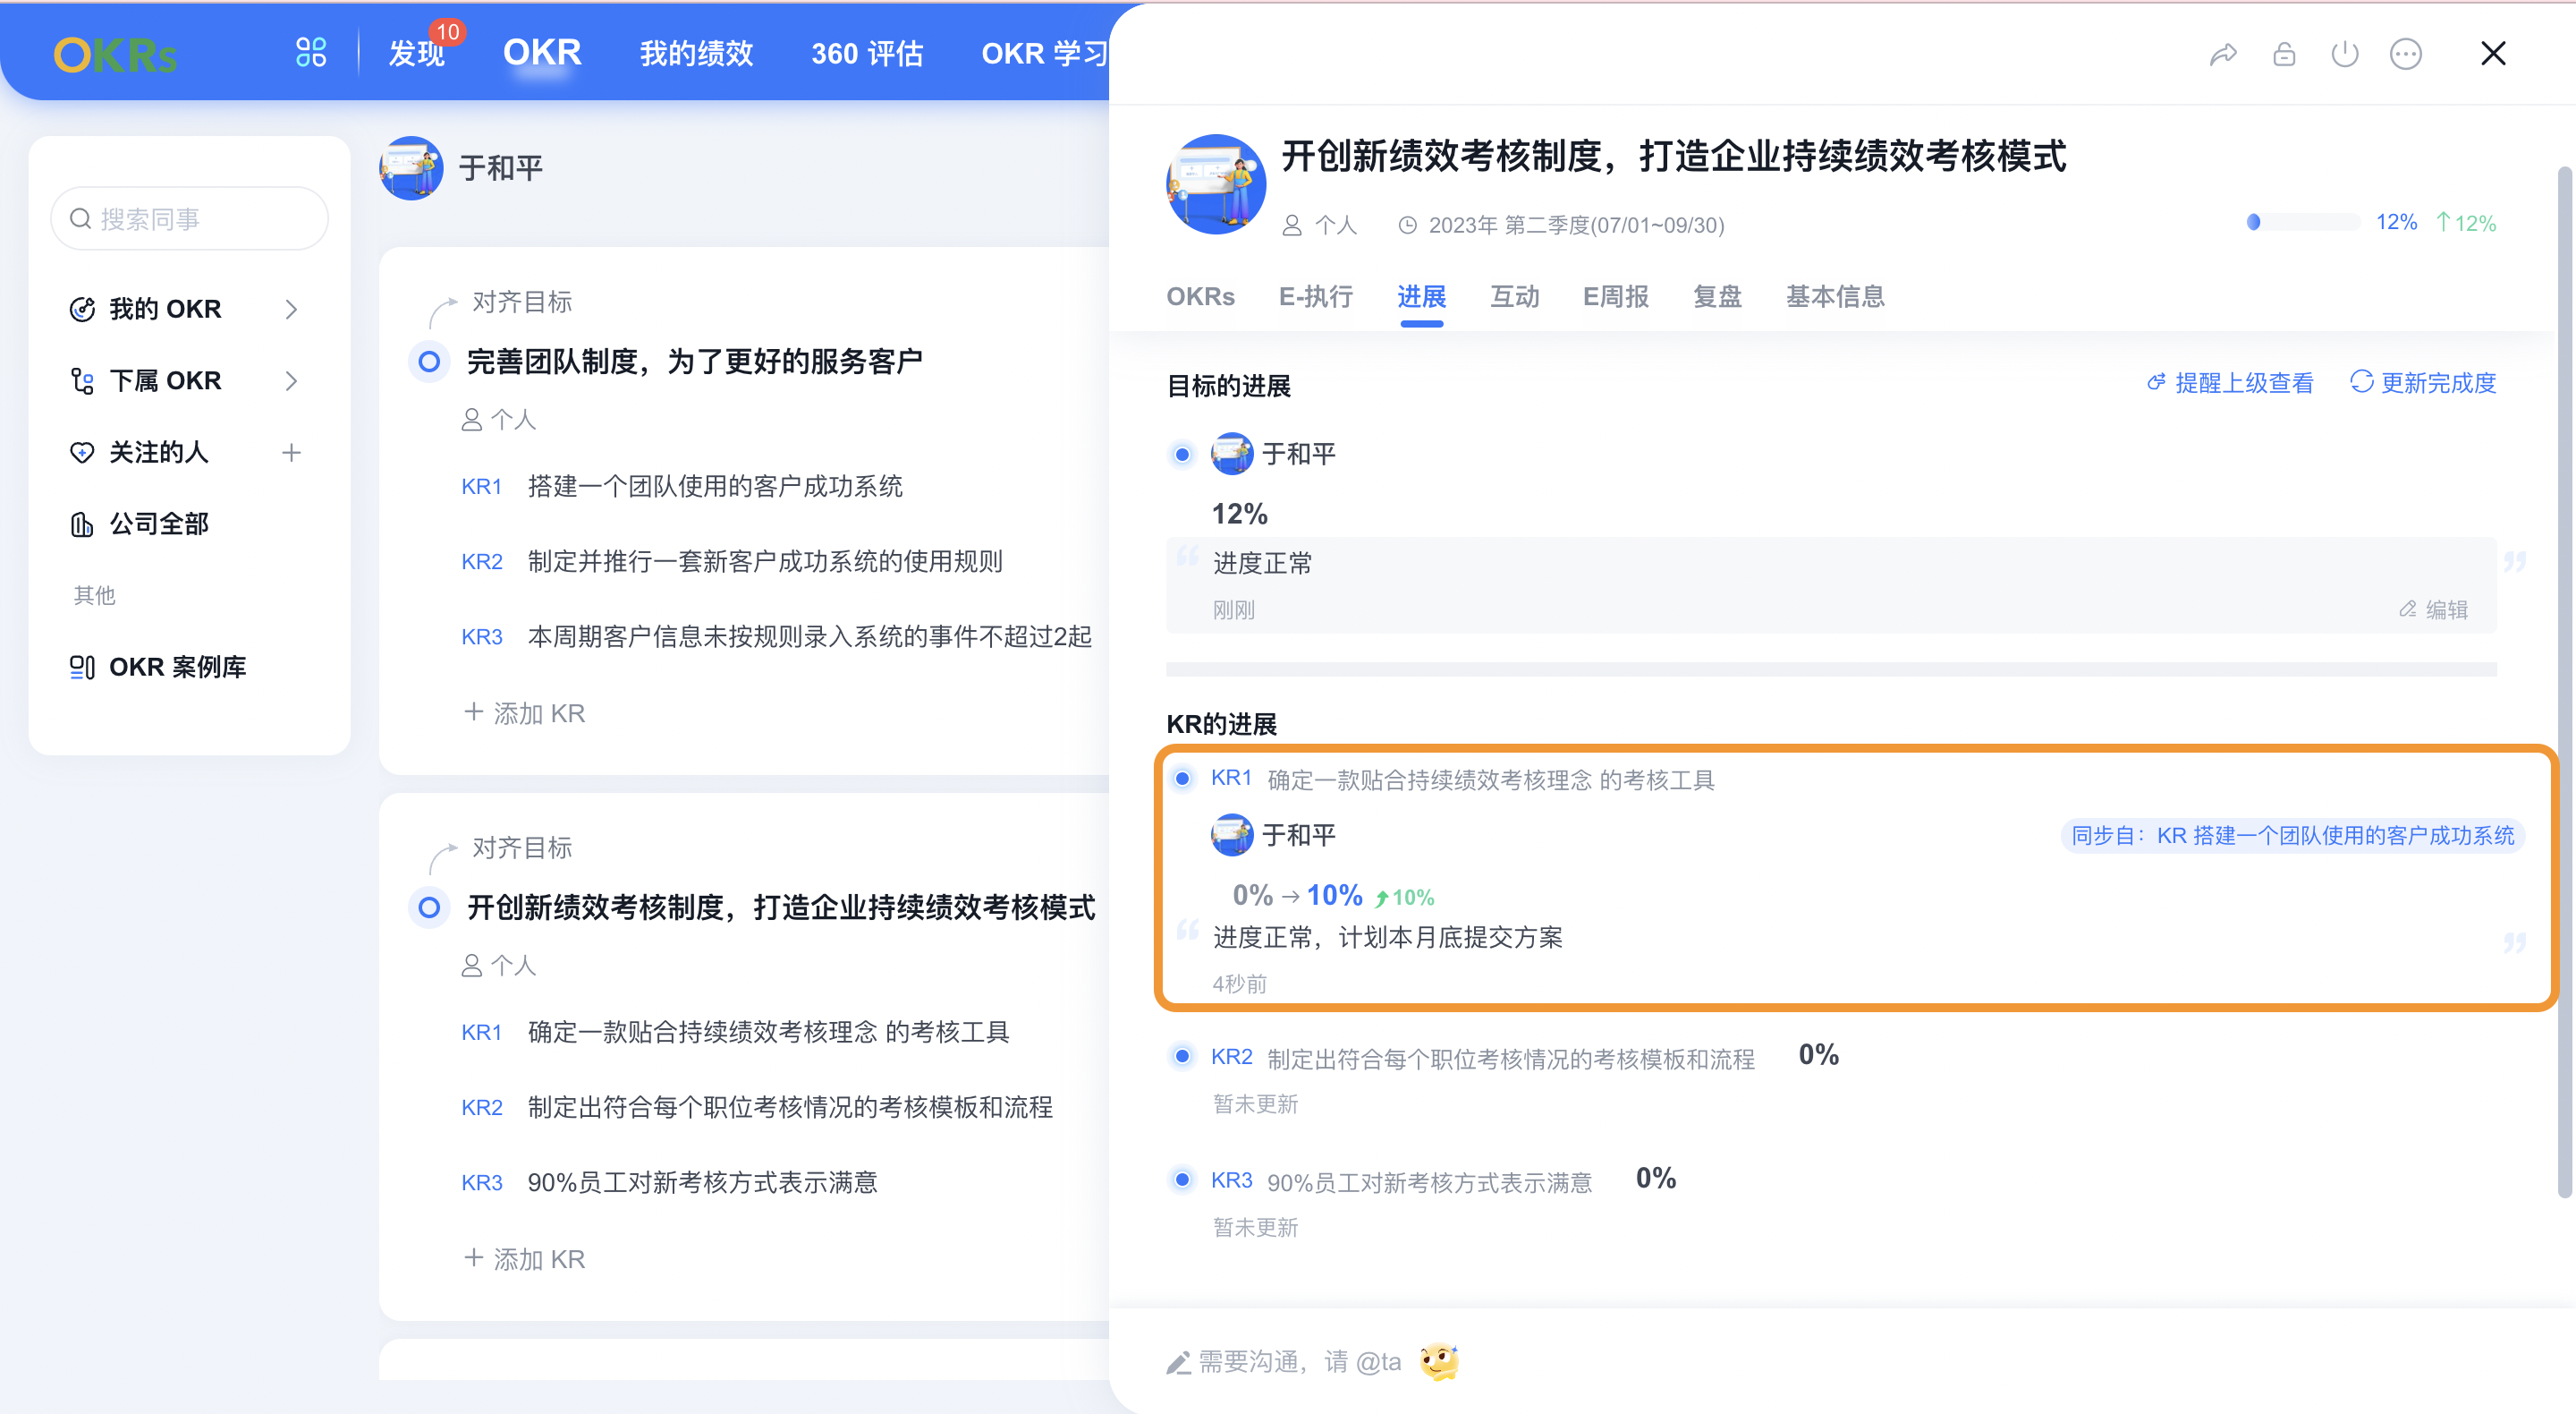Image resolution: width=2576 pixels, height=1414 pixels.
Task: Select circle marker for 开创新绩效考核制度 objective
Action: 429,907
